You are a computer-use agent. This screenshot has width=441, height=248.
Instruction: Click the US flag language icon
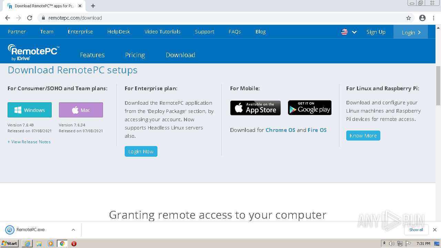pyautogui.click(x=344, y=32)
